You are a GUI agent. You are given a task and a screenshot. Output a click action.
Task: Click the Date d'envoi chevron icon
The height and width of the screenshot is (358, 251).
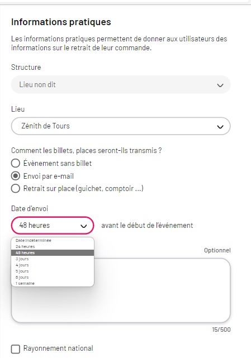coord(84,226)
